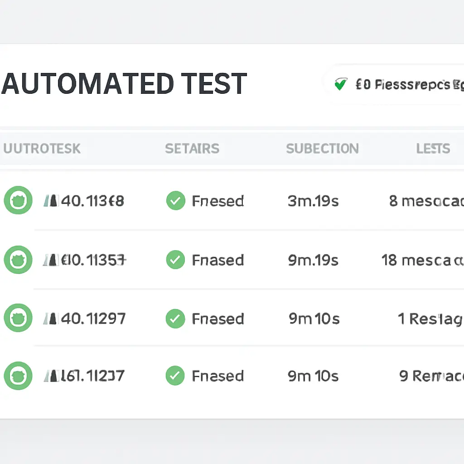Sort by the LESTS column header
This screenshot has height=464, width=464.
(x=433, y=149)
